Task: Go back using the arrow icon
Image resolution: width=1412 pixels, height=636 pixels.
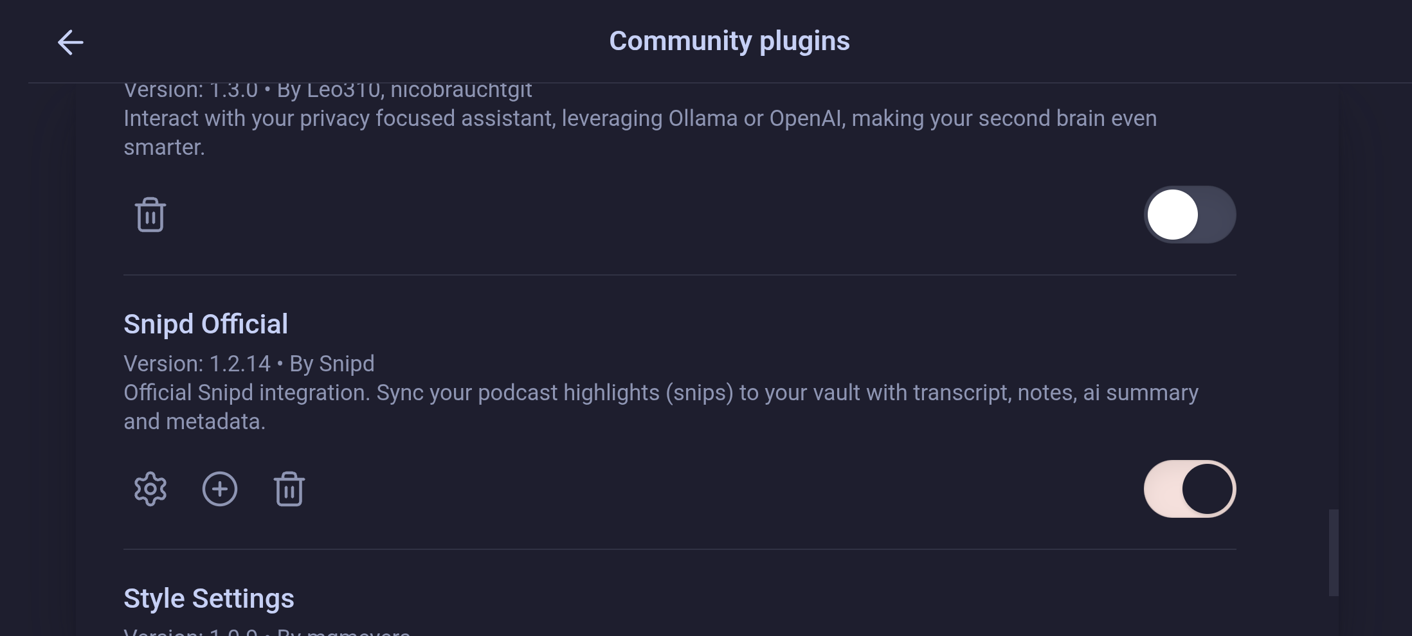Action: point(70,42)
